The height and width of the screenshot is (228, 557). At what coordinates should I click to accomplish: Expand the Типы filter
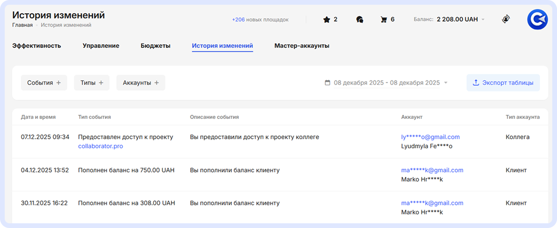pos(92,83)
